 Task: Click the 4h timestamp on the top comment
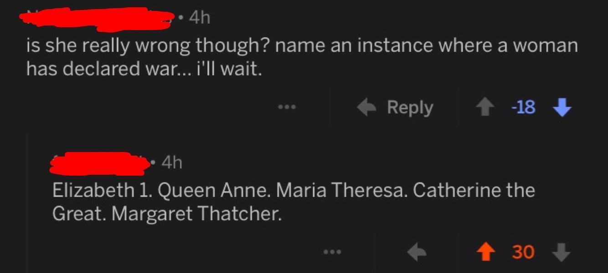tap(200, 18)
